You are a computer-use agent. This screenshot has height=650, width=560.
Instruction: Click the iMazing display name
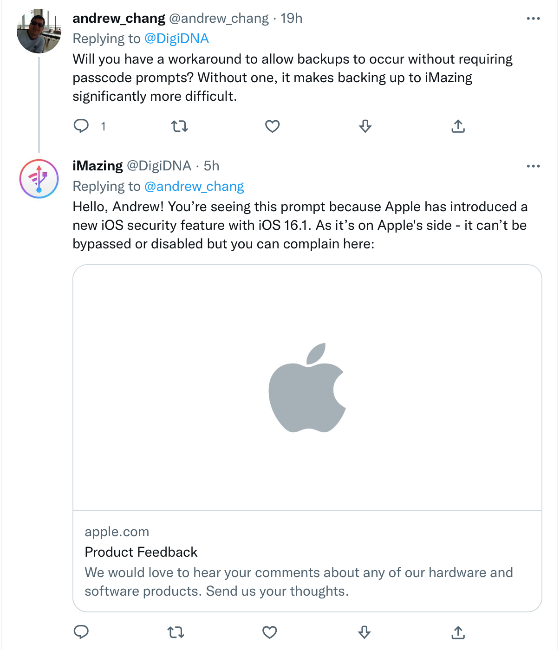pyautogui.click(x=98, y=166)
